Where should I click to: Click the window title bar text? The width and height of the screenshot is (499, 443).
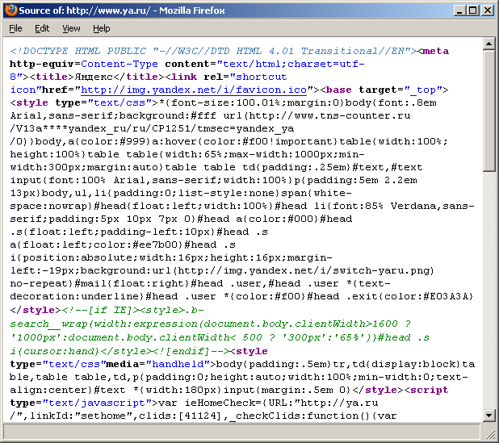click(122, 10)
